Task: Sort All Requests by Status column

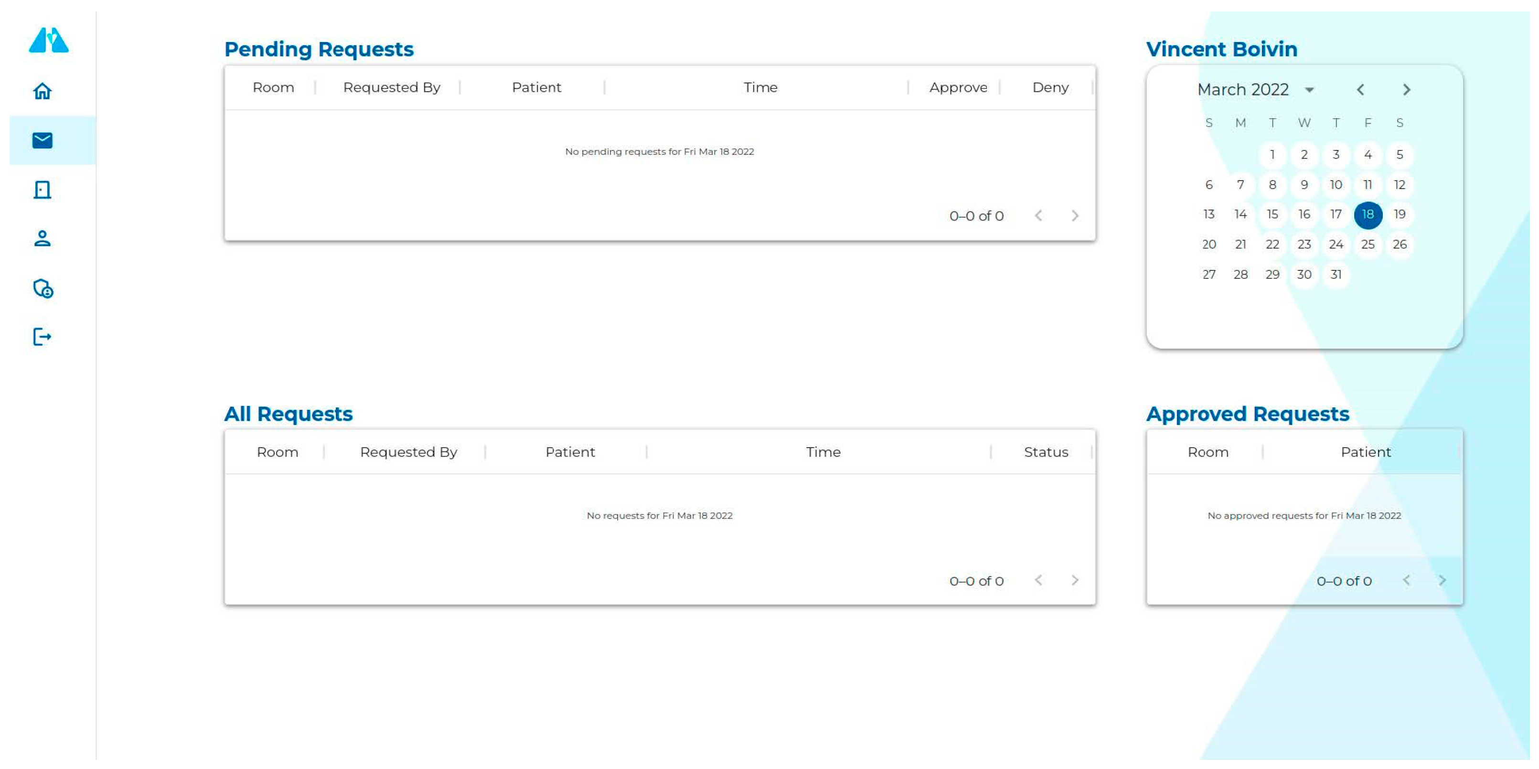Action: pos(1046,452)
